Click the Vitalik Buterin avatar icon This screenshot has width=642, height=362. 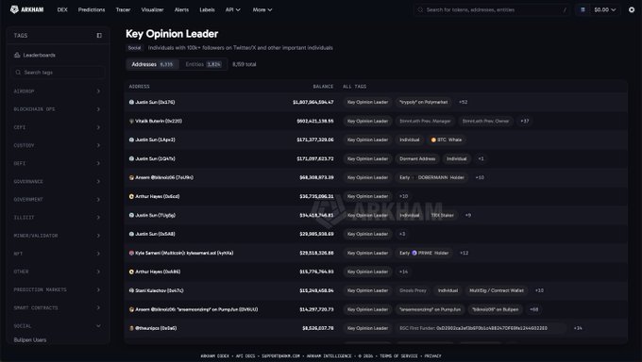click(131, 121)
